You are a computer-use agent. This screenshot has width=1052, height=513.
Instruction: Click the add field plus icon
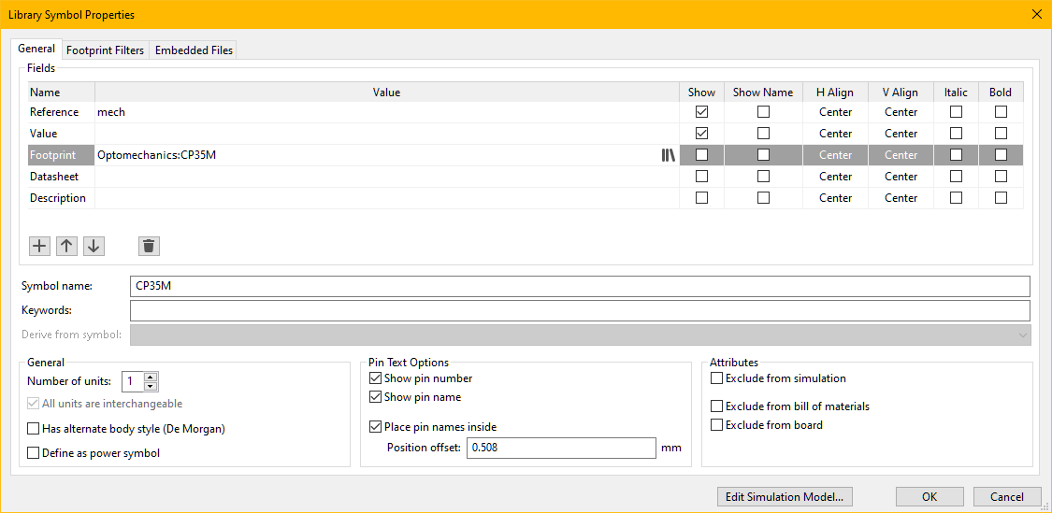click(x=39, y=246)
